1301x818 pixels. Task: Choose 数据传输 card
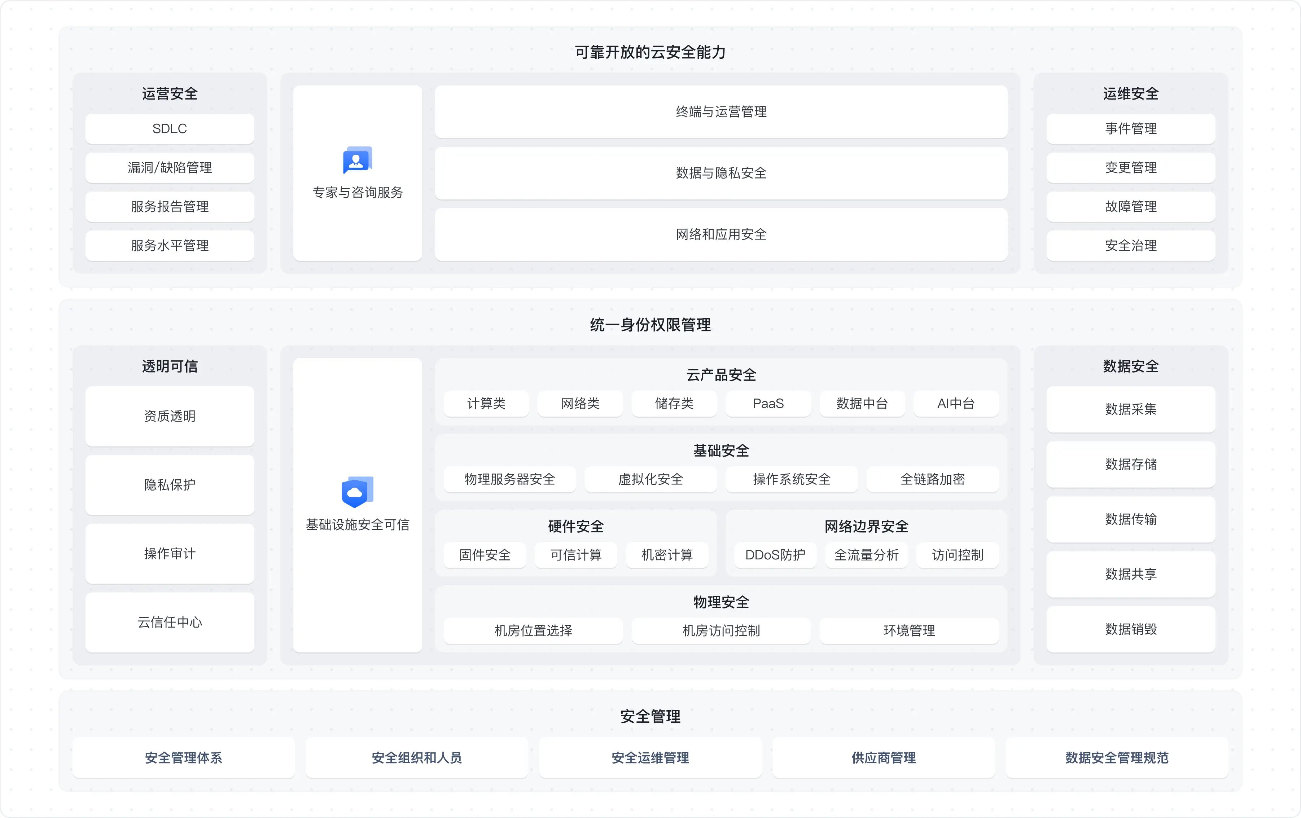[1131, 519]
